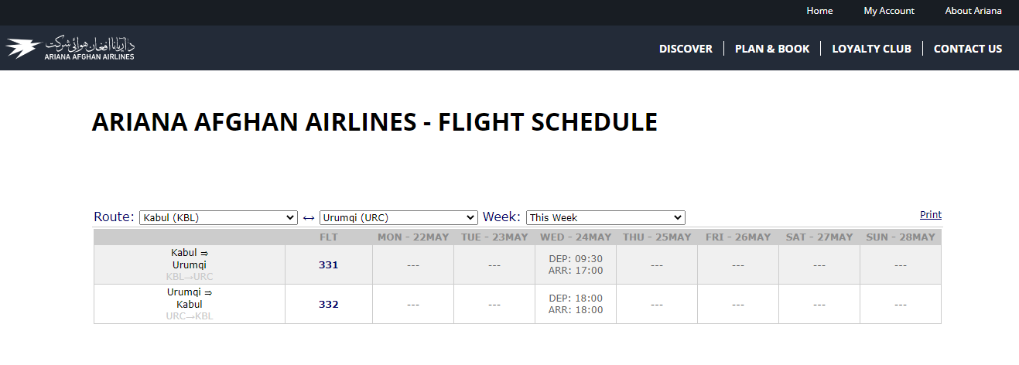Go to the Home page link
1019x365 pixels.
[819, 11]
